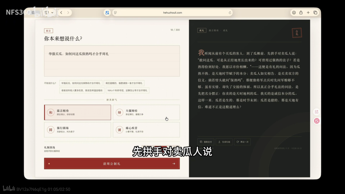Pick suggestion 老板说年轻人要多吃苦
345x194 pixels.
[x=82, y=90]
